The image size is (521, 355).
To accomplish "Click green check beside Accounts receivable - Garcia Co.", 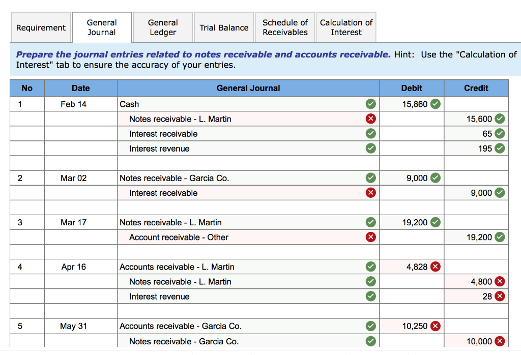I will coord(371,326).
